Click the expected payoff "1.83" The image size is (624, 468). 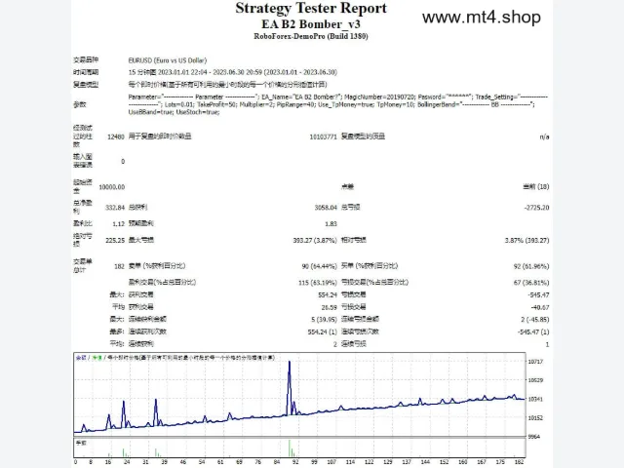point(331,223)
